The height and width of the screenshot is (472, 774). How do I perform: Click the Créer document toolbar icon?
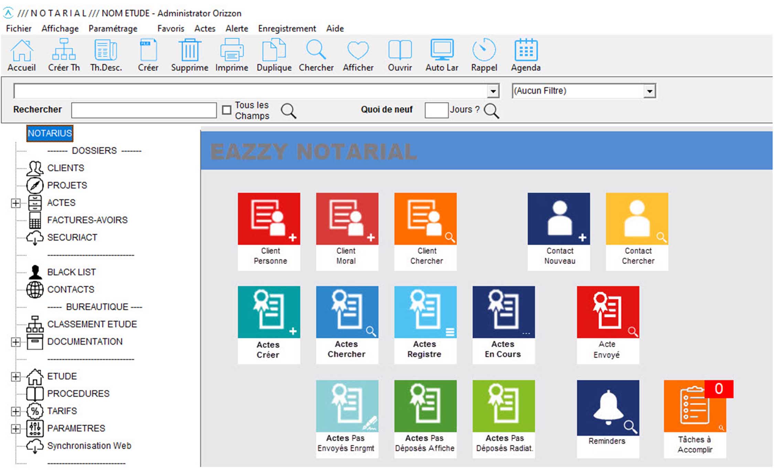148,55
